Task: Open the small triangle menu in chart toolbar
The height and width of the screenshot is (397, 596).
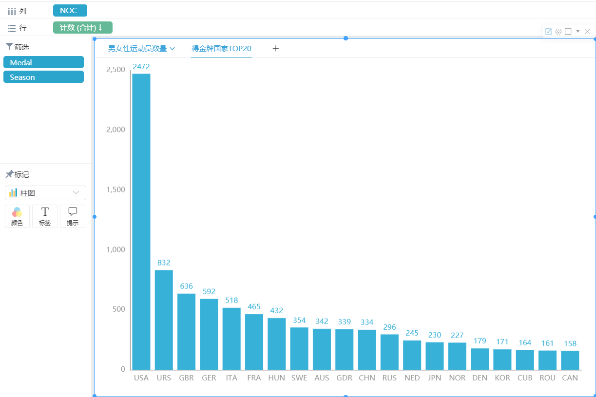Action: click(577, 31)
